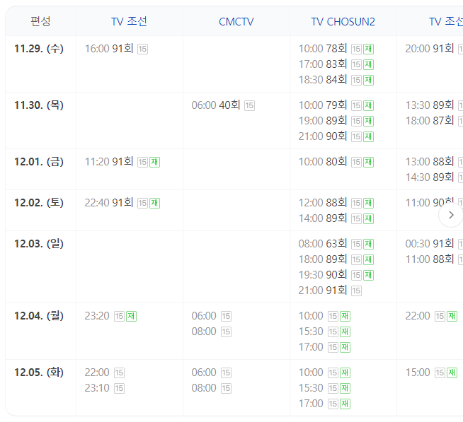Click the 재 rerun badge beside 21:00 90회
The width and height of the screenshot is (463, 422).
tap(369, 137)
